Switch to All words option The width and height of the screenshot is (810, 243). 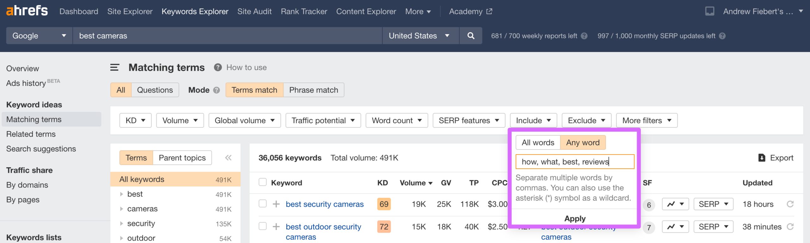coord(538,143)
